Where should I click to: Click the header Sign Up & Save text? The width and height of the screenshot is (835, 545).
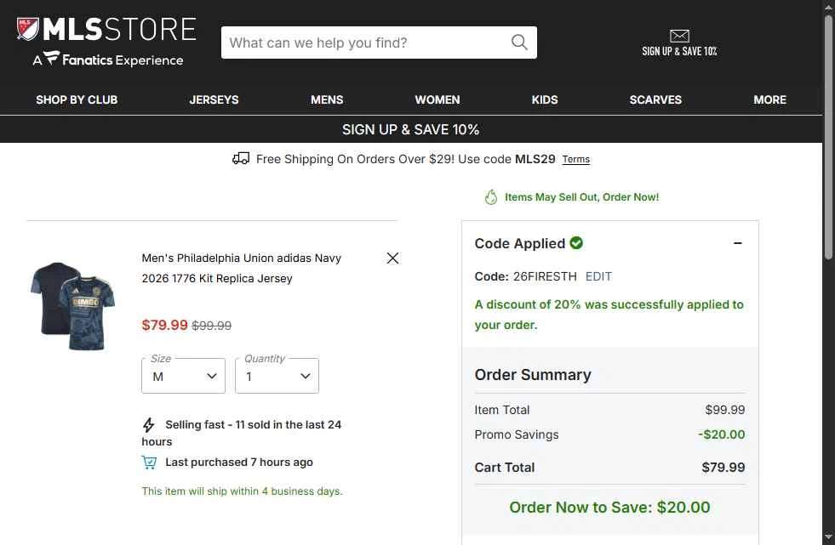pyautogui.click(x=679, y=51)
